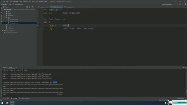Open the TODO tool window
Viewport: 187px width, 105px height.
coord(6,98)
